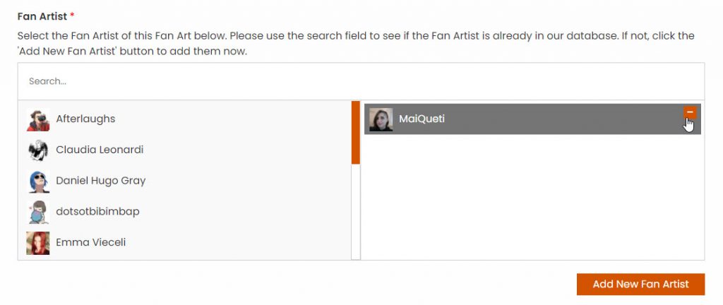
Task: Click Claudia Leonardi's avatar image
Action: coord(38,150)
